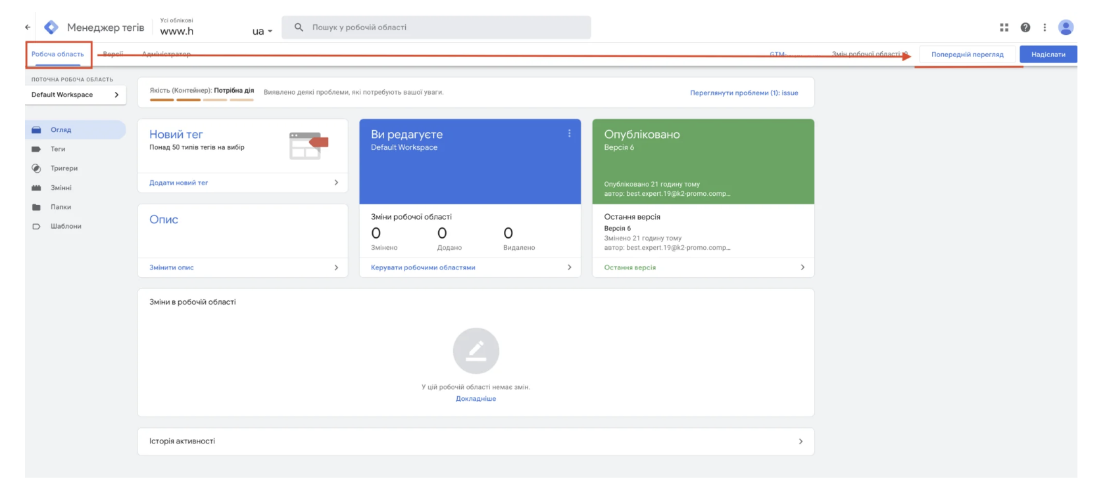Click the search magnifier icon
Image resolution: width=1109 pixels, height=502 pixels.
pyautogui.click(x=299, y=28)
